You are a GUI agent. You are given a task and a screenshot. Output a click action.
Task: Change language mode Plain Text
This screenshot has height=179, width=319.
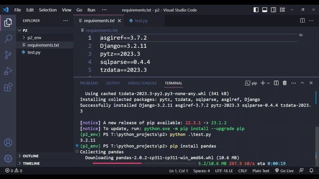click(261, 171)
